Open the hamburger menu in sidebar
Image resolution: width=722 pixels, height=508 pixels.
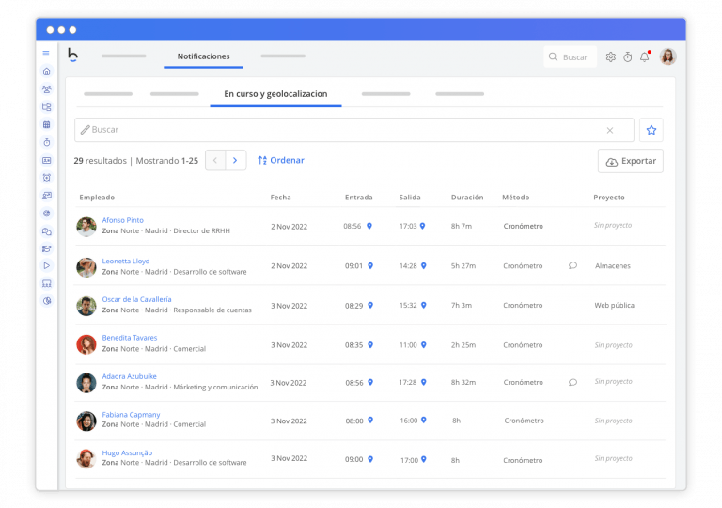click(46, 54)
